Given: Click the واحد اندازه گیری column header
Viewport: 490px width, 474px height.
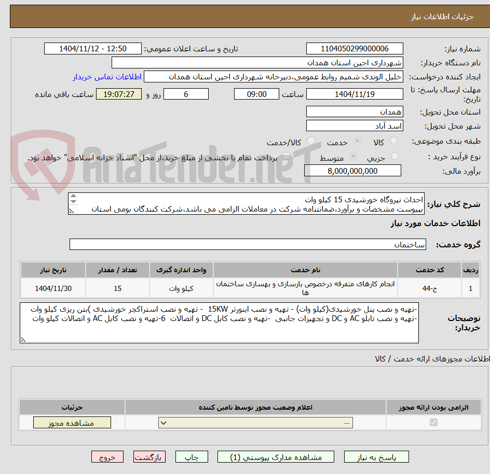Looking at the screenshot, I should click(181, 270).
